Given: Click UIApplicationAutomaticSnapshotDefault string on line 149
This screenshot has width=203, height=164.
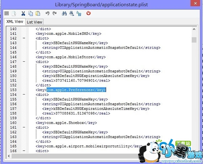Looking at the screenshot, I should pyautogui.click(x=100, y=71).
